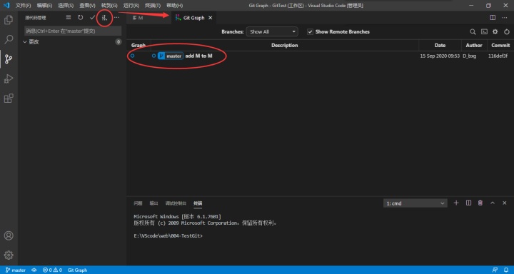The height and width of the screenshot is (274, 514).
Task: Open the Manage gear at the activity bar bottom
Action: tap(9, 255)
